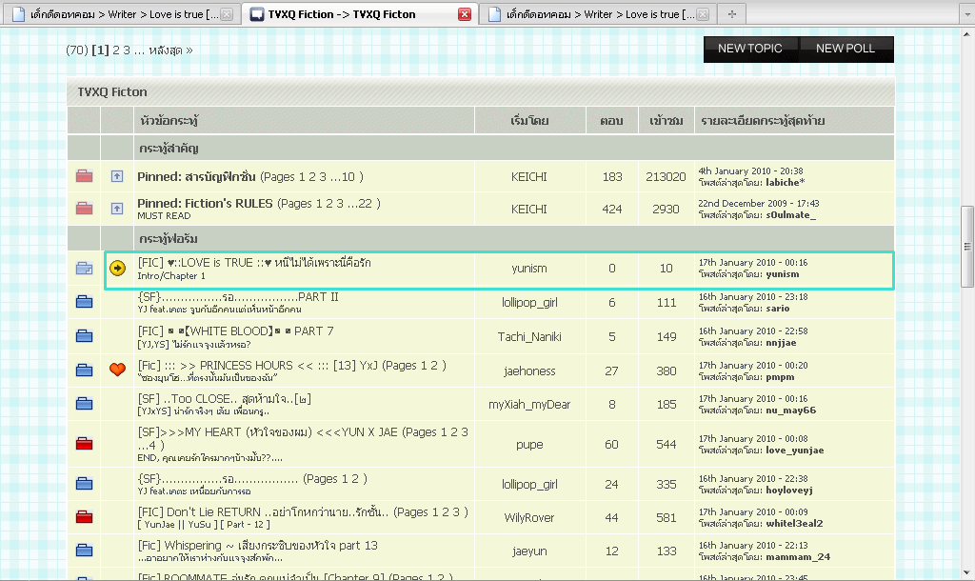Click blue folder icon of Too CLOSE row
Viewport: 975px width, 581px height.
[84, 404]
